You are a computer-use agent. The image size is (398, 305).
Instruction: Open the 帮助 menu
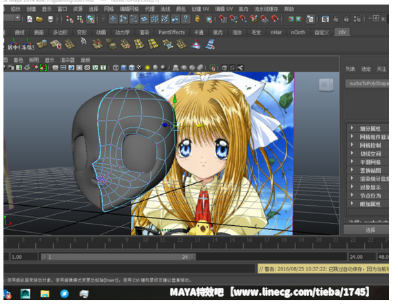[x=289, y=9]
